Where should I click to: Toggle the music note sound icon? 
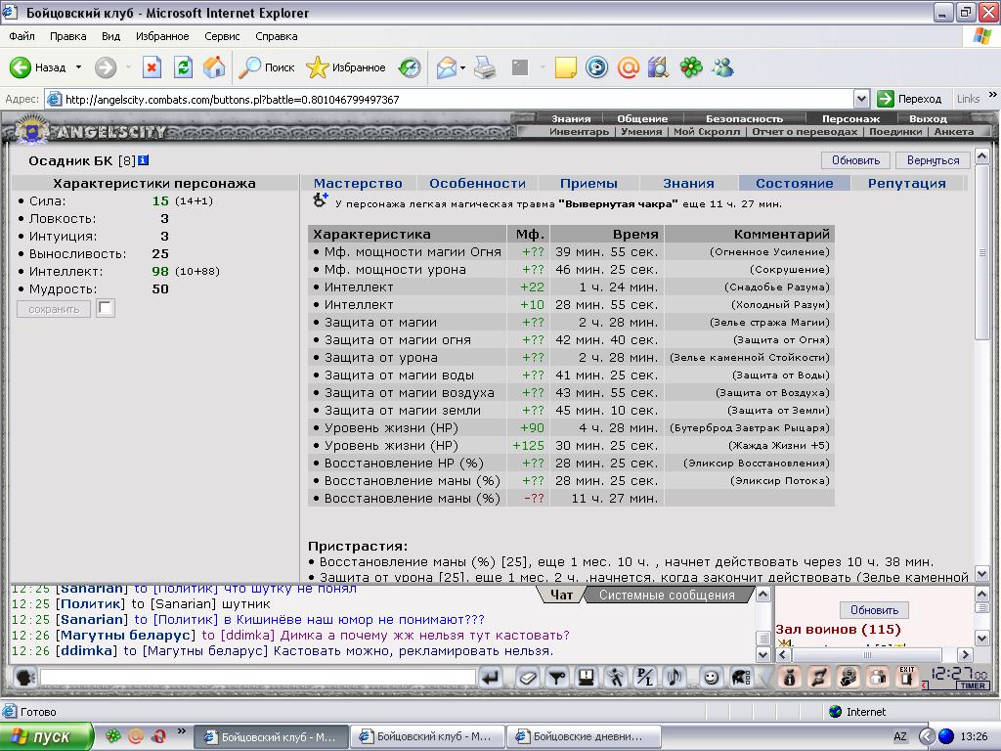pyautogui.click(x=675, y=677)
